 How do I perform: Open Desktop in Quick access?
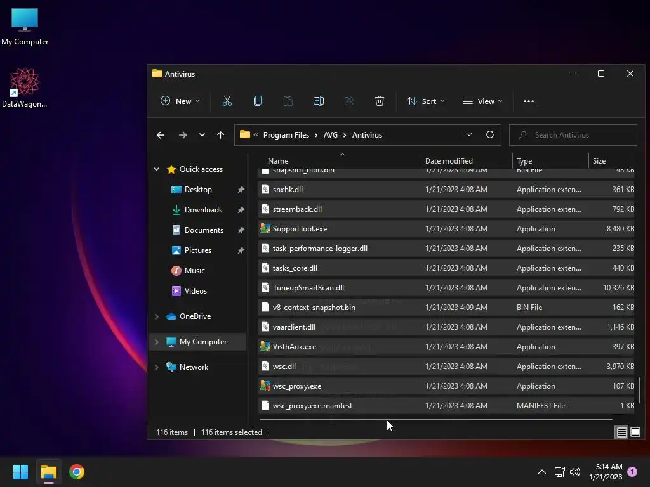click(198, 189)
